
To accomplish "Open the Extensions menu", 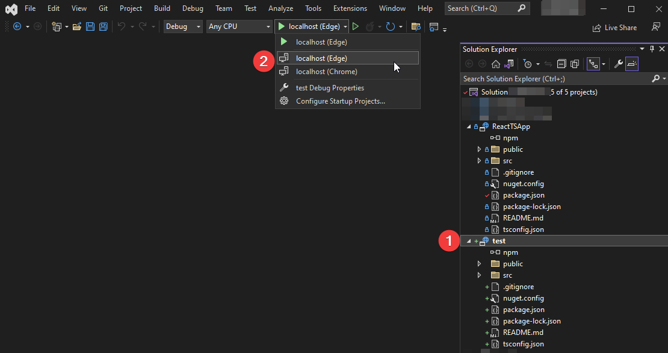I will [350, 8].
